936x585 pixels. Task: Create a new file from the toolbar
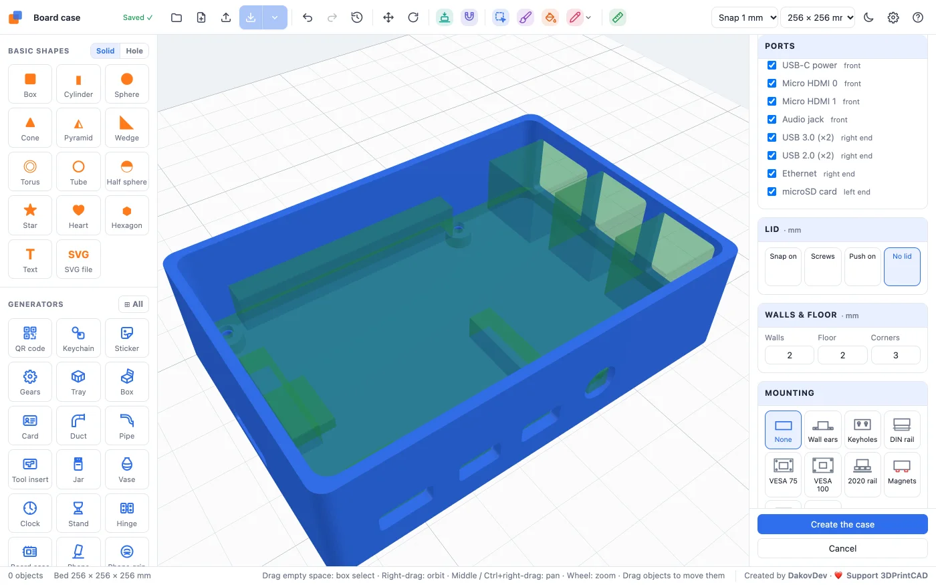tap(201, 17)
